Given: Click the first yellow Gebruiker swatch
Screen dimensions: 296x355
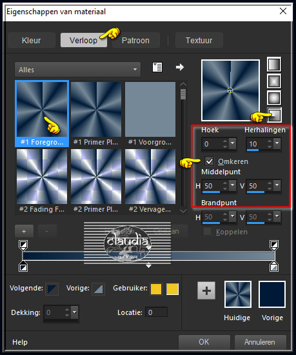Looking at the screenshot, I should pos(156,289).
